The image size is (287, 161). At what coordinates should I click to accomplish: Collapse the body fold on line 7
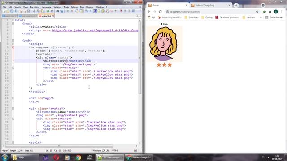pyautogui.click(x=13, y=41)
